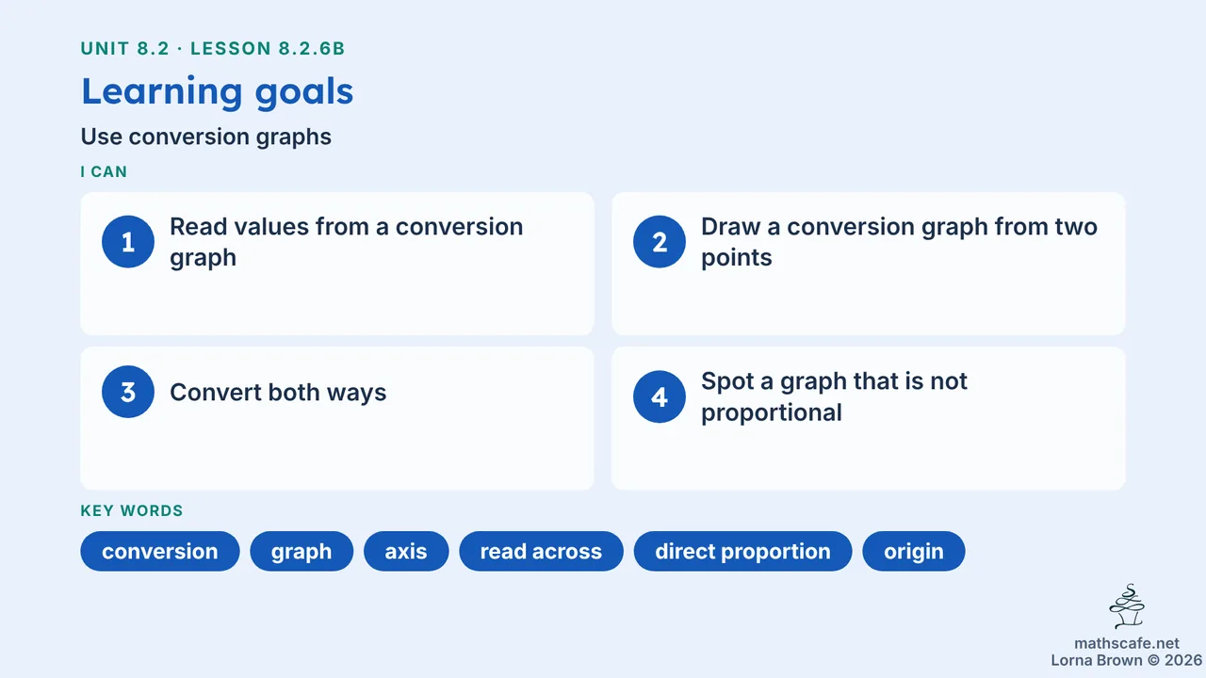Click the 'Use conversion graphs' subtitle
1206x678 pixels.
pos(206,137)
